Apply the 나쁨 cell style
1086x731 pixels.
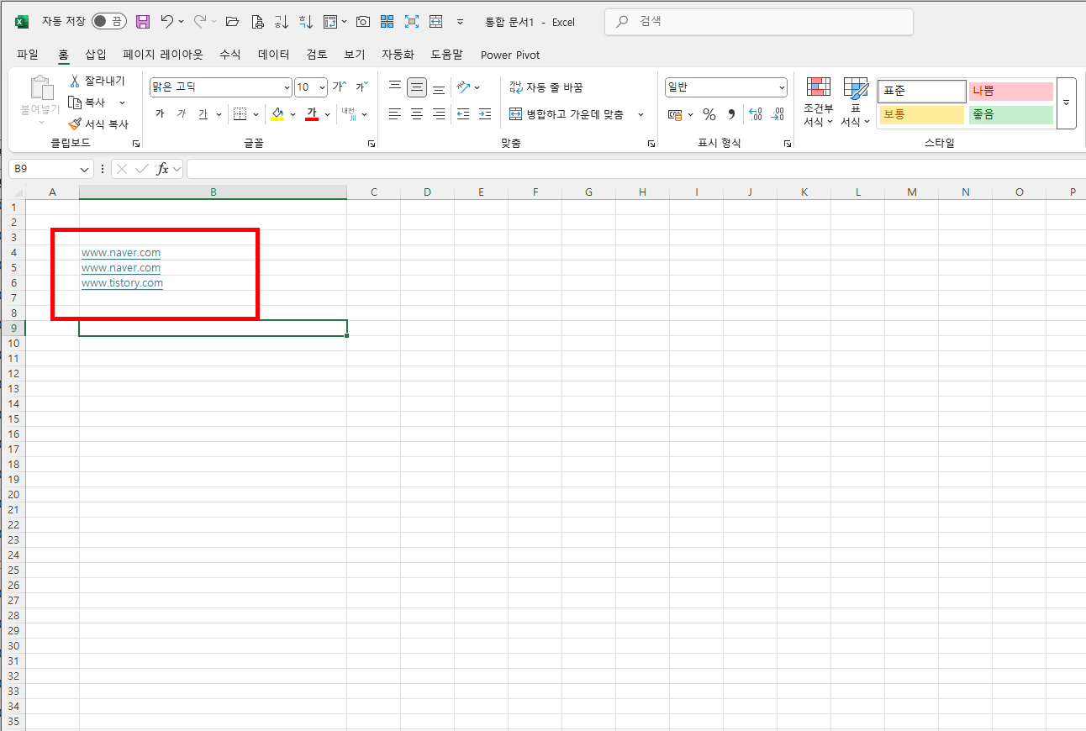1010,91
